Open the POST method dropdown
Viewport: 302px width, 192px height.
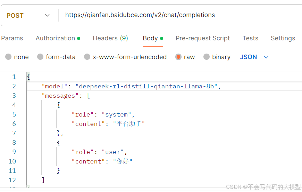(28, 15)
